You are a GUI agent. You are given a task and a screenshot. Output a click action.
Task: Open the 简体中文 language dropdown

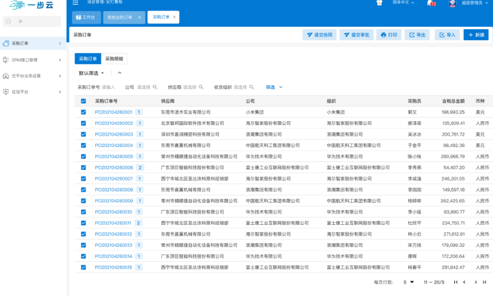point(403,3)
